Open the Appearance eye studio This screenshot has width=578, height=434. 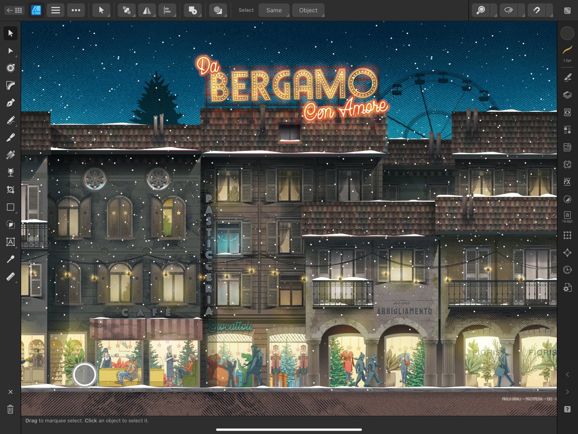pos(567,112)
